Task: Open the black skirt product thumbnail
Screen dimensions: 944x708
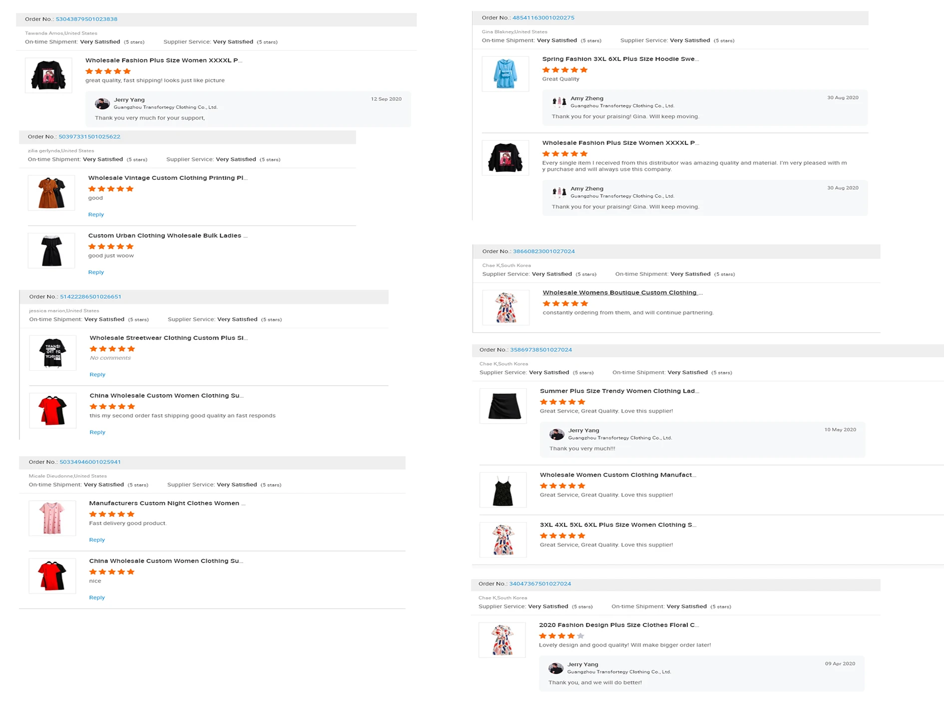Action: pos(503,406)
